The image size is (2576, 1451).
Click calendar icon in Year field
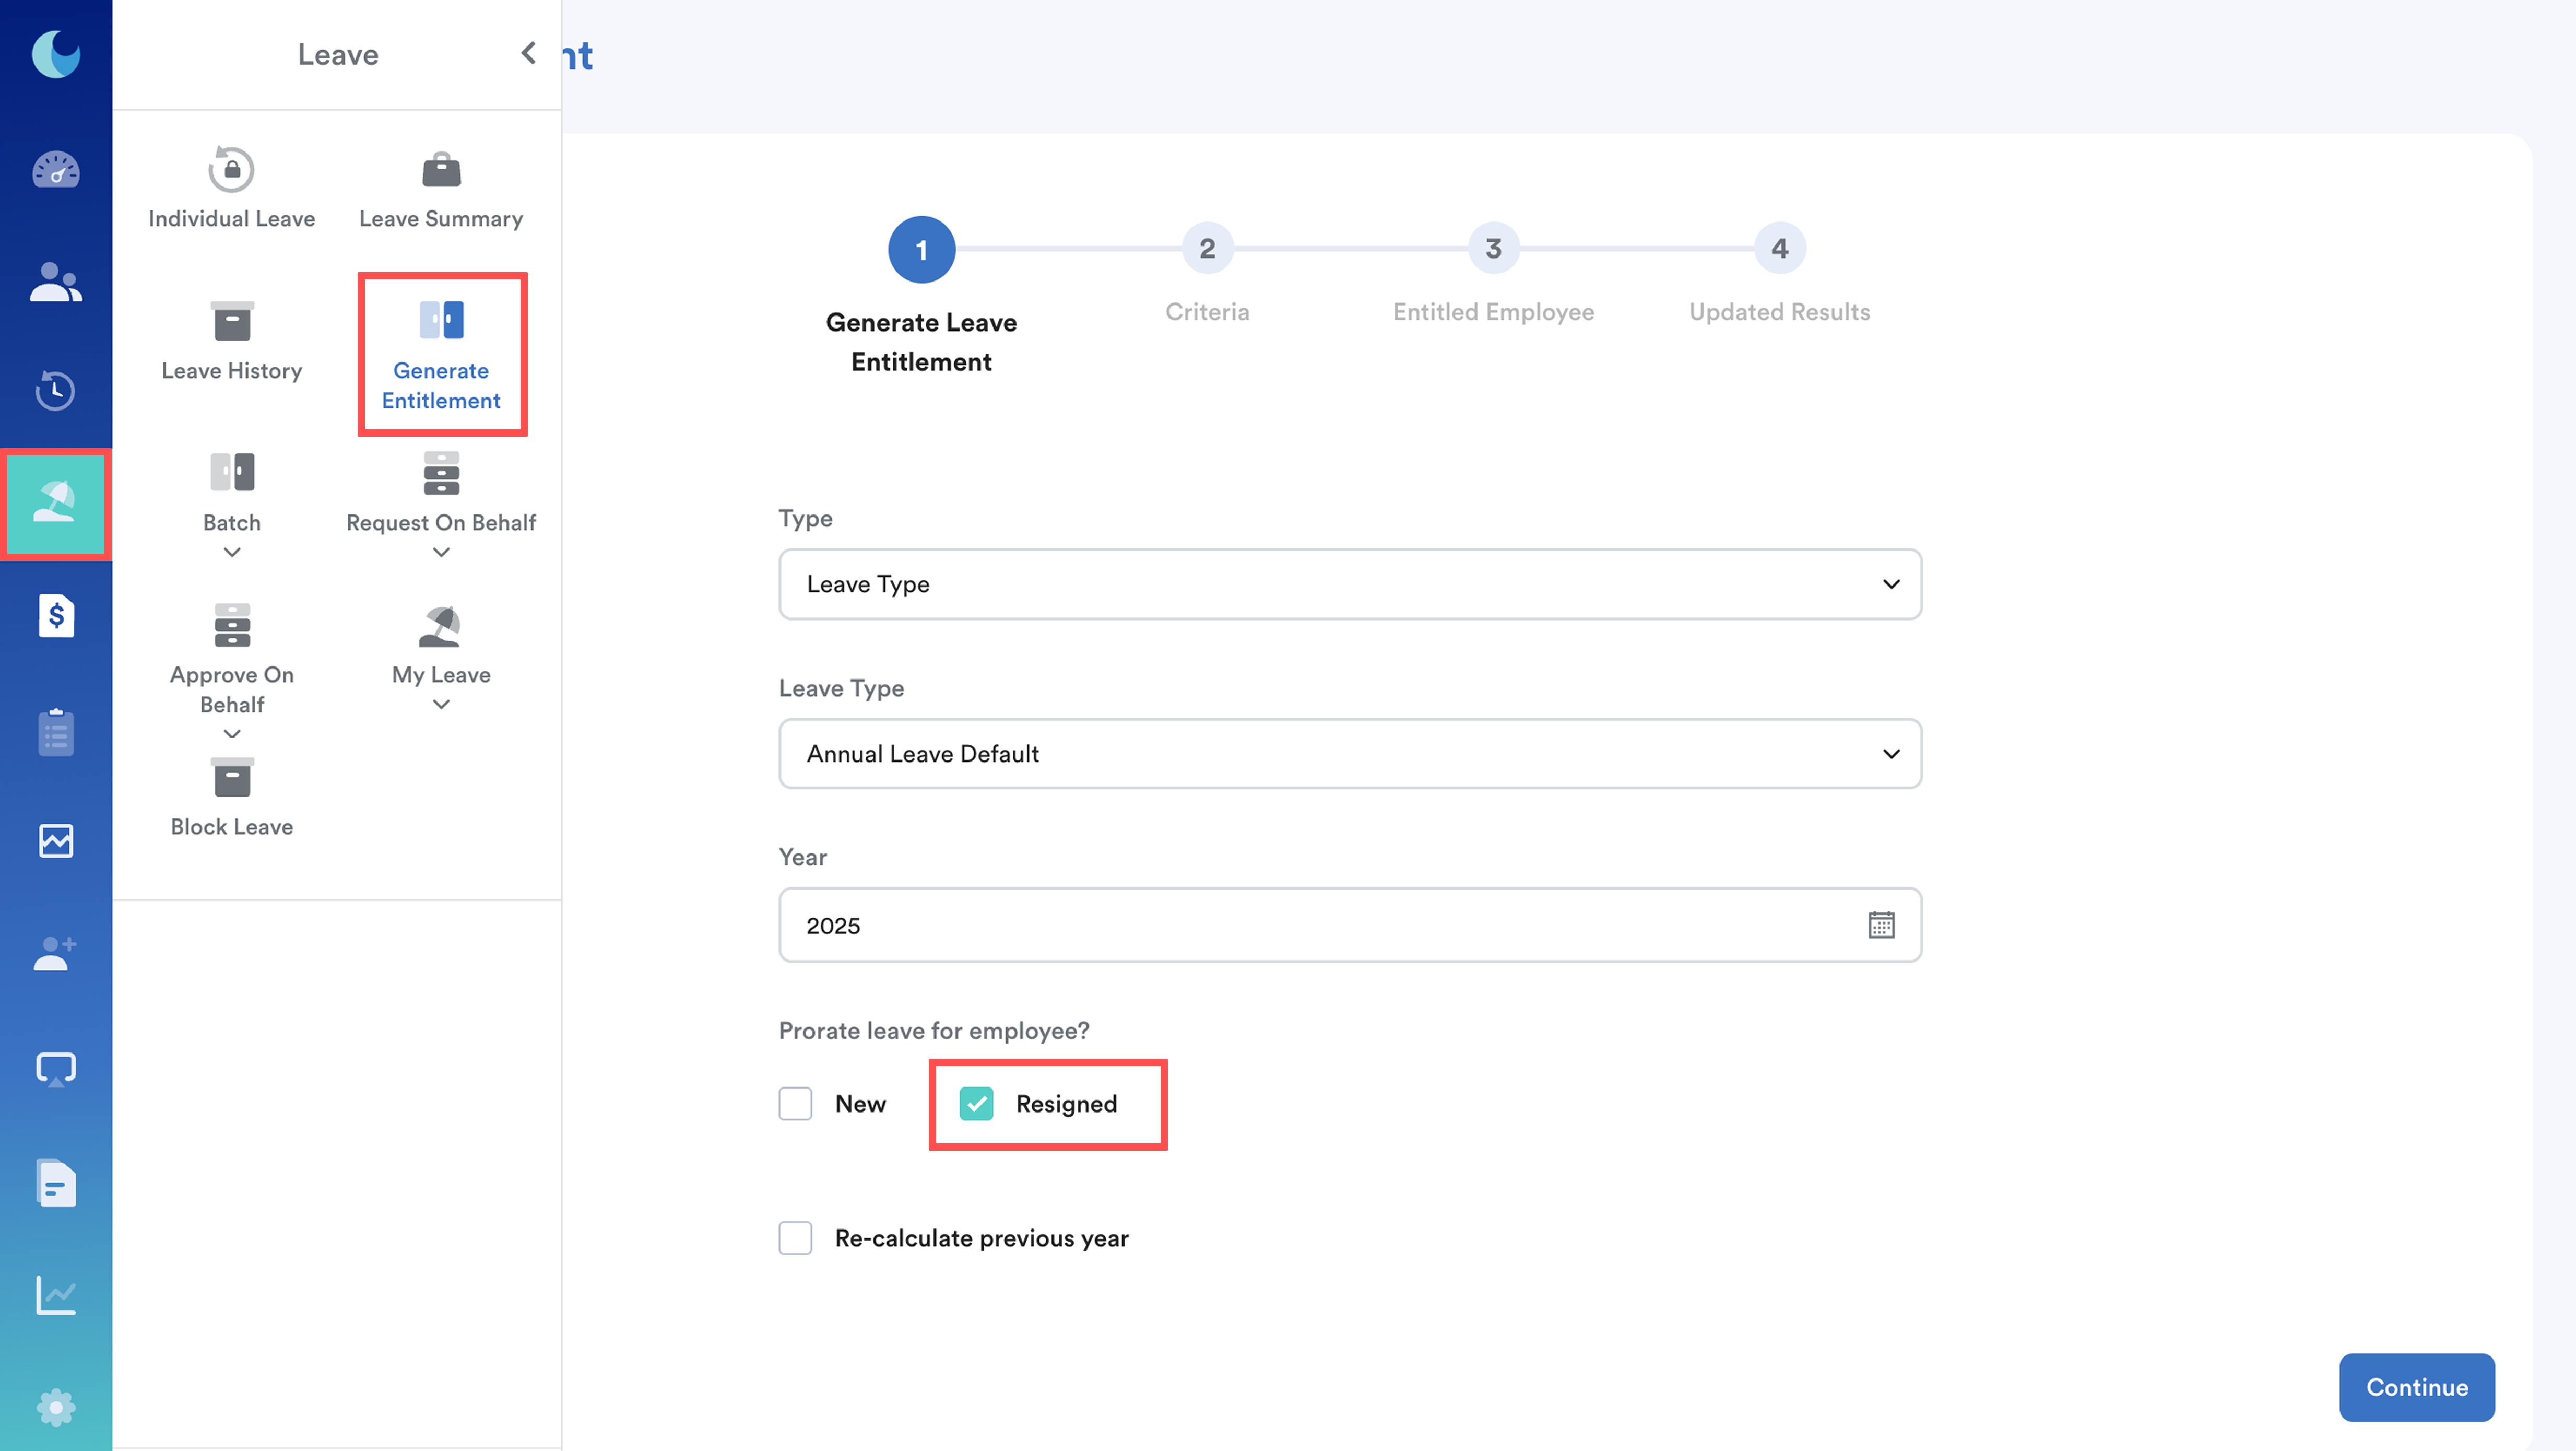1881,925
